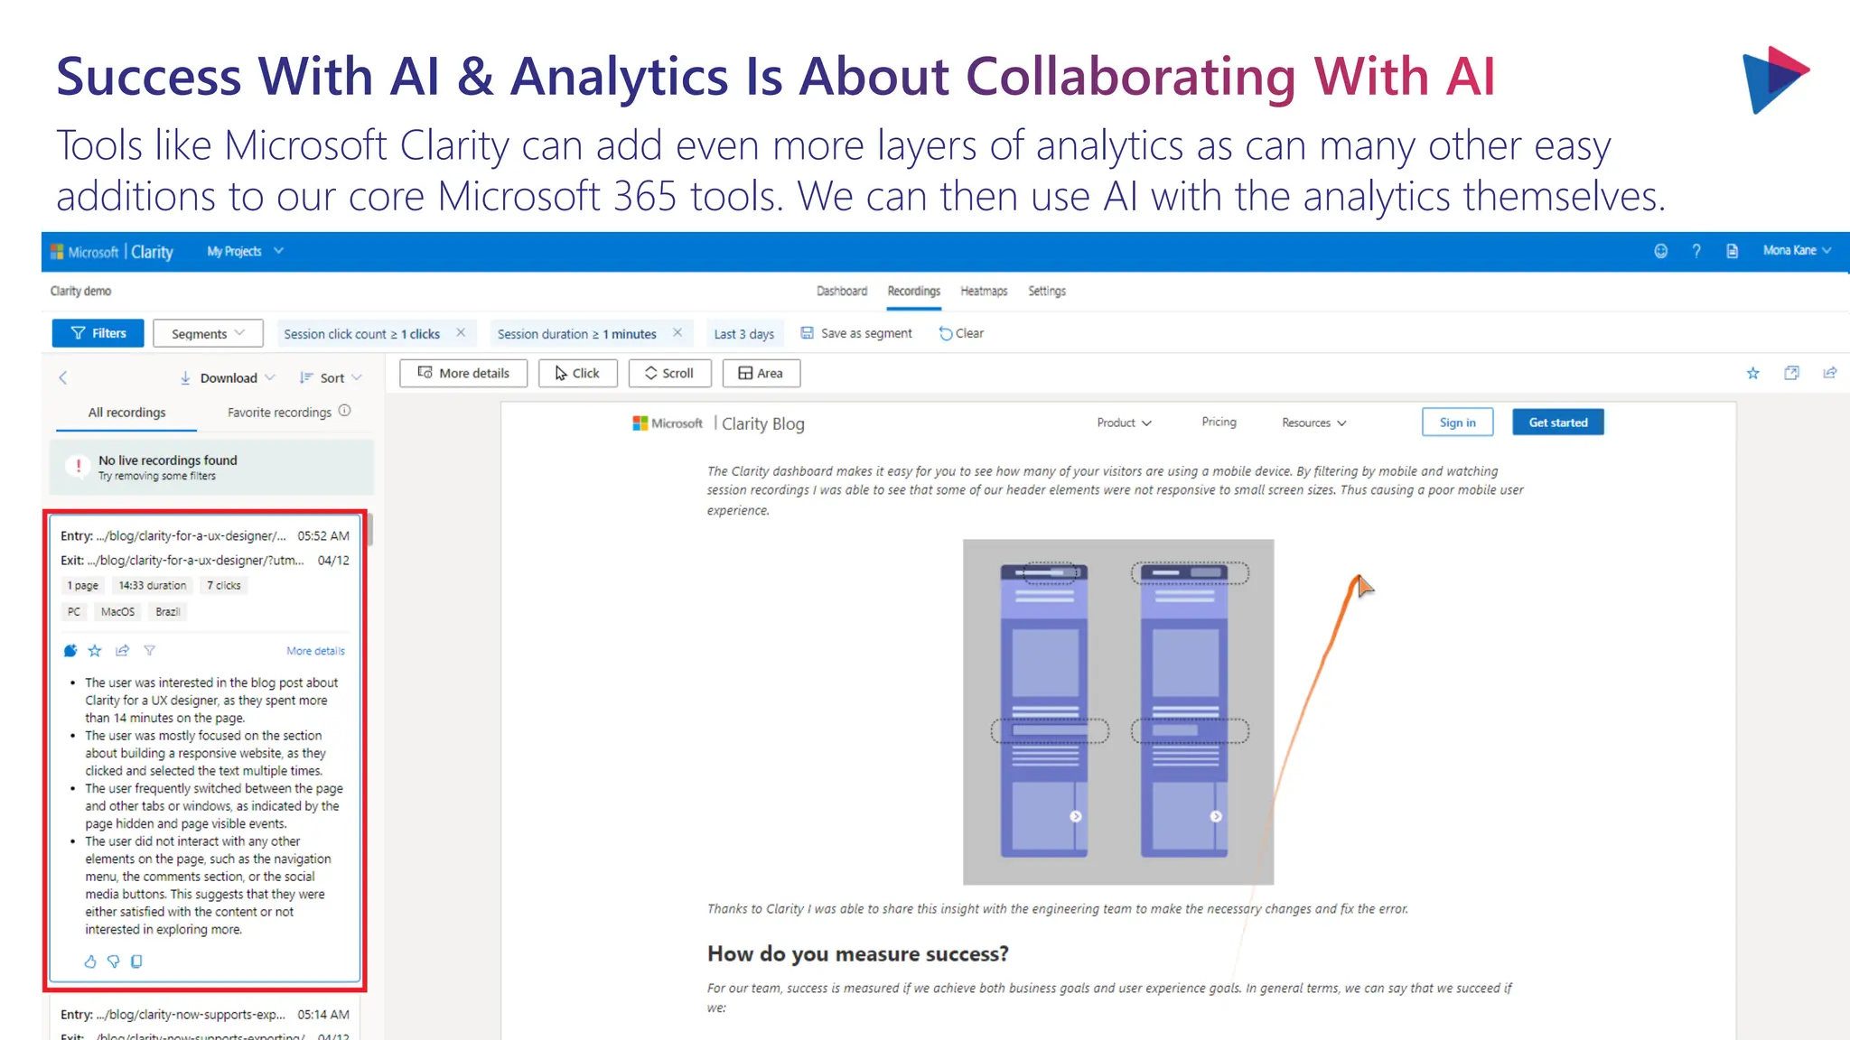This screenshot has height=1040, width=1850.
Task: Select the Favorite recordings tab
Action: (x=279, y=413)
